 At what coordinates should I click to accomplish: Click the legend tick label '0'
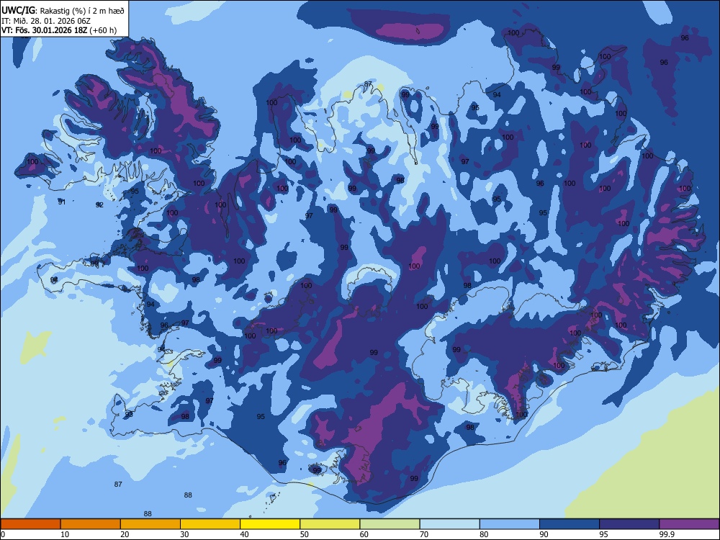pos(3,534)
